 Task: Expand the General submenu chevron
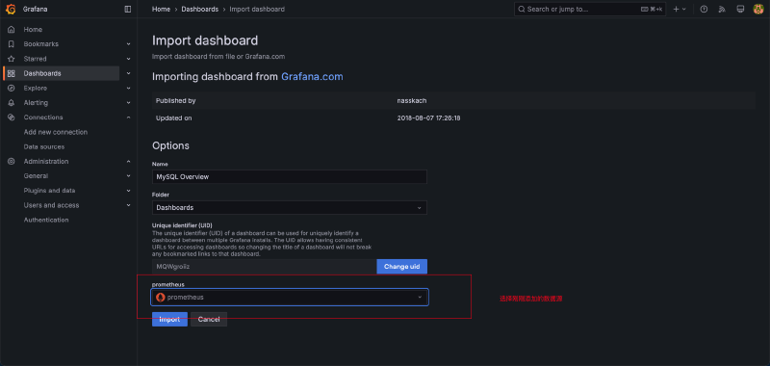point(129,176)
